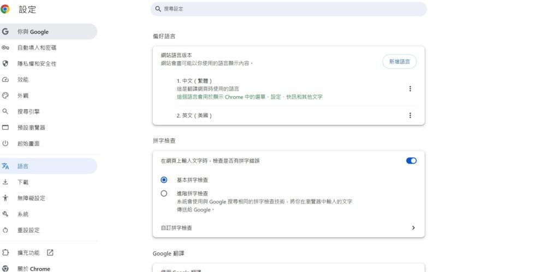
Task: Open the 系統 settings page
Action: (49, 214)
